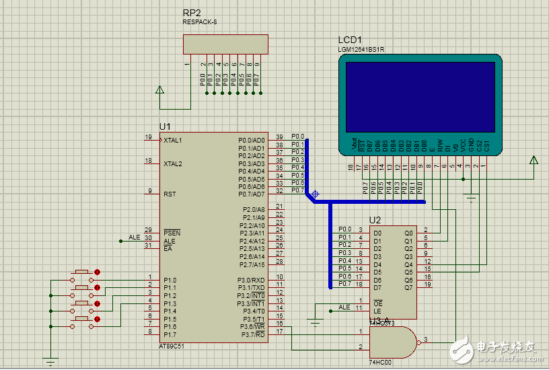This screenshot has height=370, width=549.
Task: Click the P3.6/WR pin label on U1
Action: click(252, 326)
